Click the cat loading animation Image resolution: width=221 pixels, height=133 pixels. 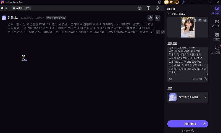(x=24, y=58)
